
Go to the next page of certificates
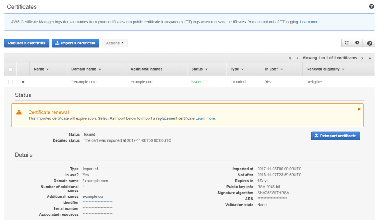[x=362, y=58]
